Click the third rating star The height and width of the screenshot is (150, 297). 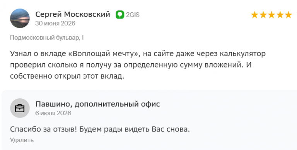(x=271, y=15)
